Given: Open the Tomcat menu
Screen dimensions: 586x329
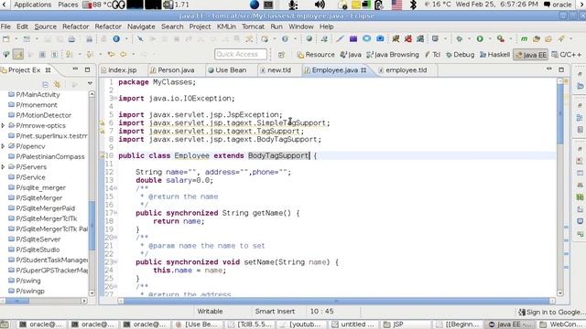Looking at the screenshot, I should pyautogui.click(x=253, y=27).
